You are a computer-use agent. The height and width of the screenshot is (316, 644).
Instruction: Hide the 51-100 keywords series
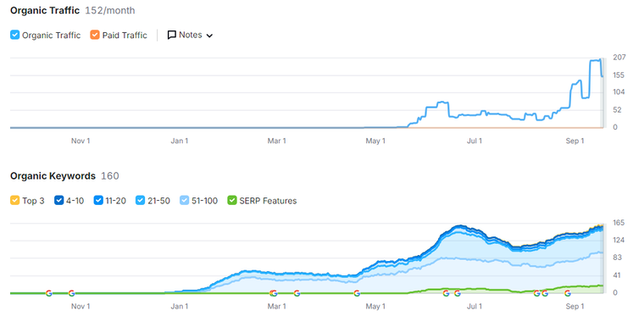[185, 201]
